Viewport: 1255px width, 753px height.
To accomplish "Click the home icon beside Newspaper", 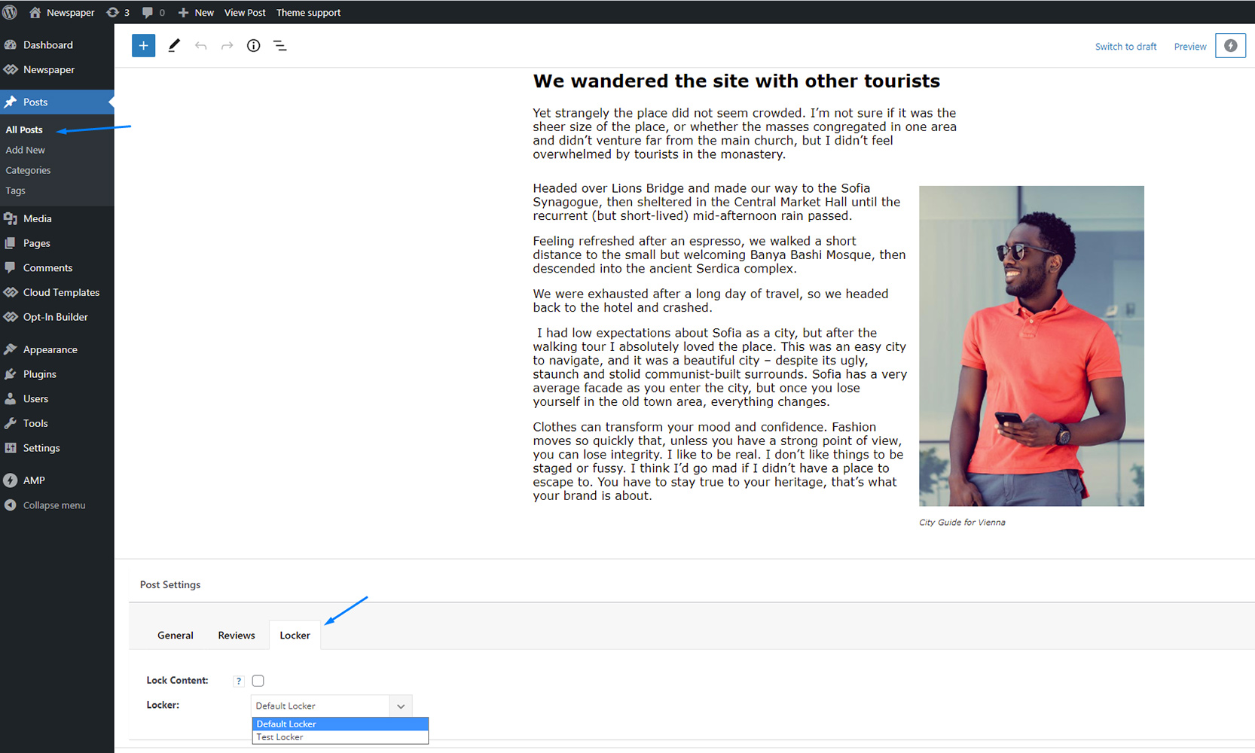I will tap(35, 12).
